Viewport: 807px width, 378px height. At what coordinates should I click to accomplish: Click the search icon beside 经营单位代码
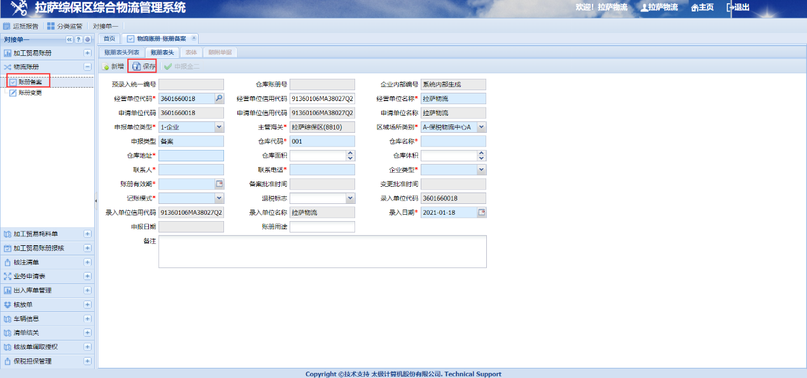[x=218, y=98]
